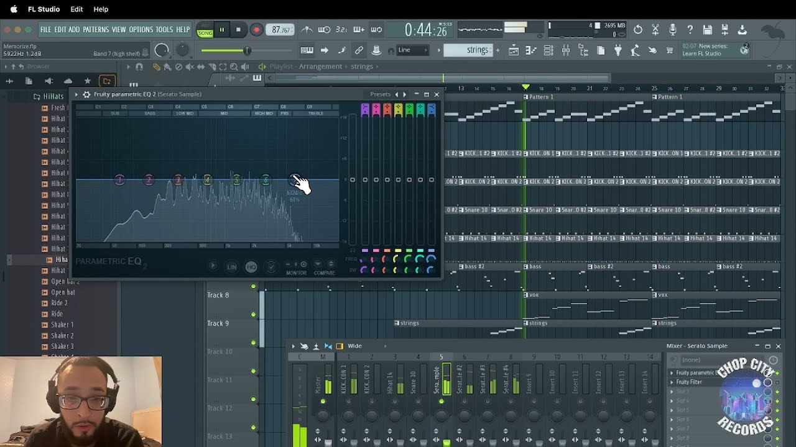Open the gear settings of Fruity parametric EQ 2

pos(86,94)
